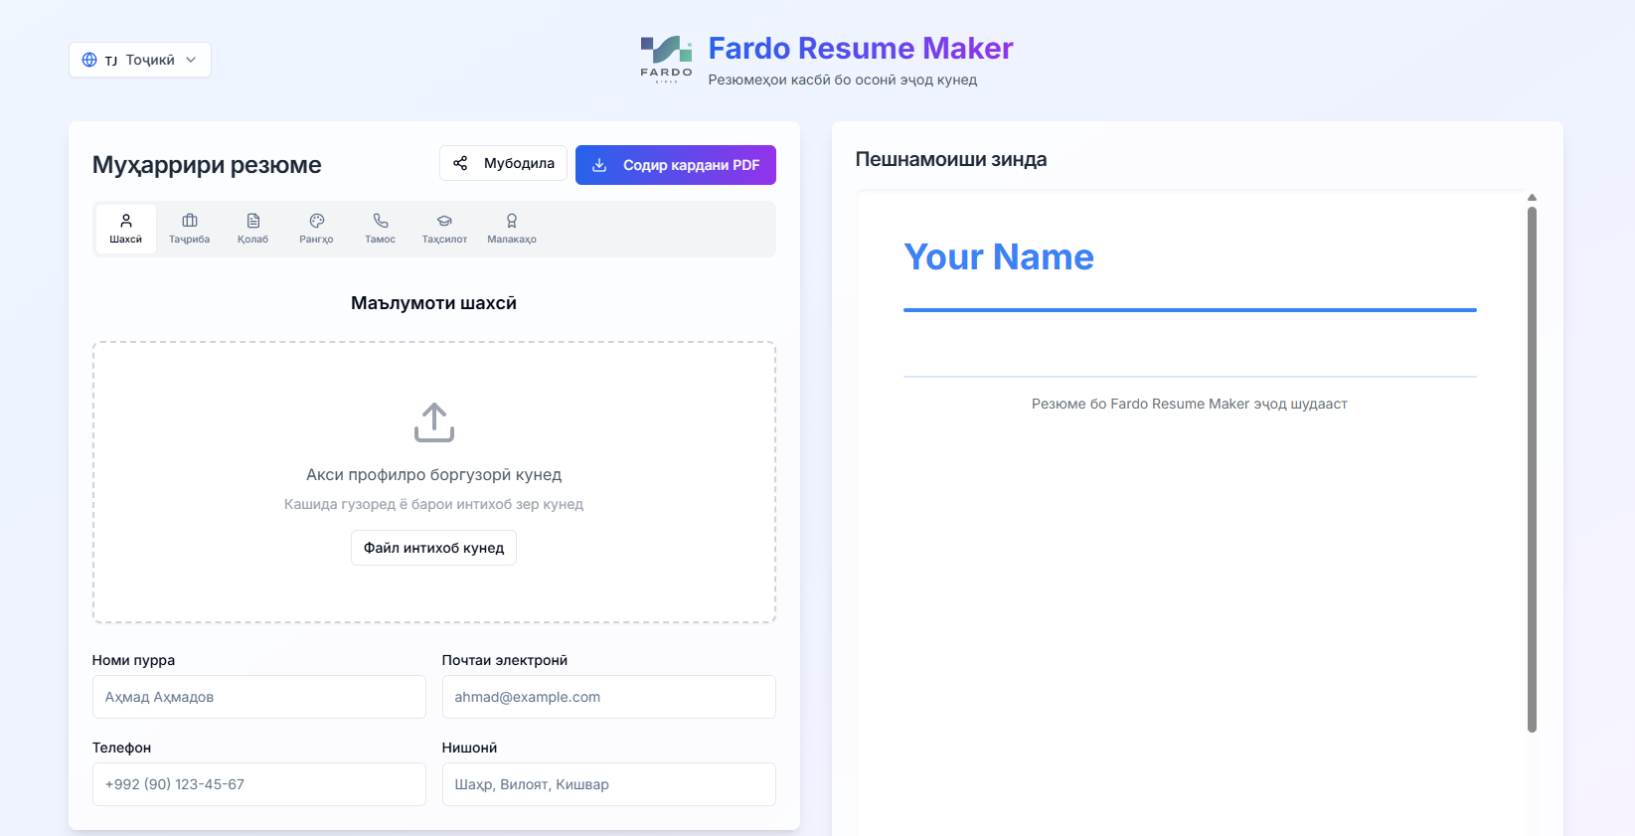Click the Номи пурра input field
This screenshot has width=1635, height=836.
[259, 697]
